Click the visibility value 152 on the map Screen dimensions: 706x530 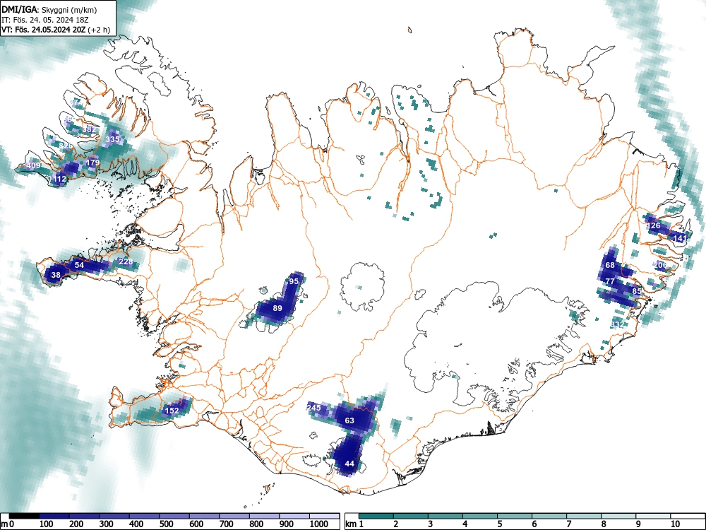click(x=172, y=411)
